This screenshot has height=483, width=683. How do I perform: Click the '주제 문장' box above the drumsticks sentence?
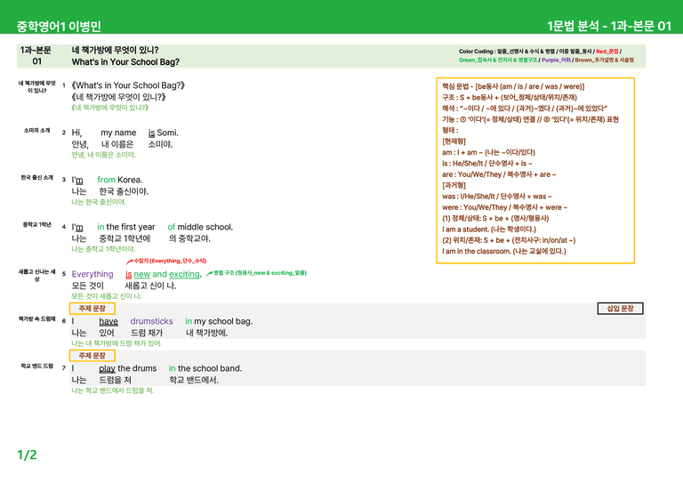[92, 309]
